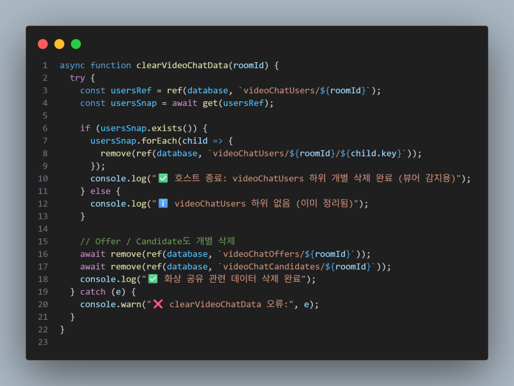The image size is (514, 386).
Task: Click the arrow operator on line 7
Action: tap(218, 141)
